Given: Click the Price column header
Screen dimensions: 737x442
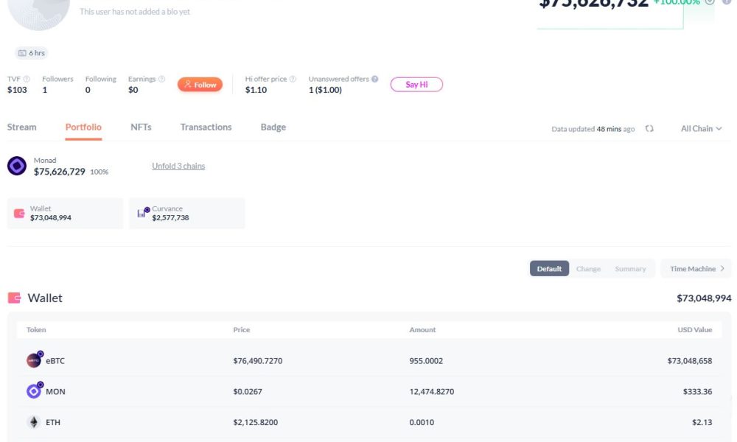Looking at the screenshot, I should click(242, 330).
